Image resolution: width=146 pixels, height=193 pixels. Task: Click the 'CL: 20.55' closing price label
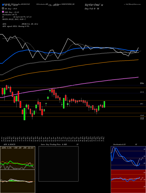[x=54, y=5]
